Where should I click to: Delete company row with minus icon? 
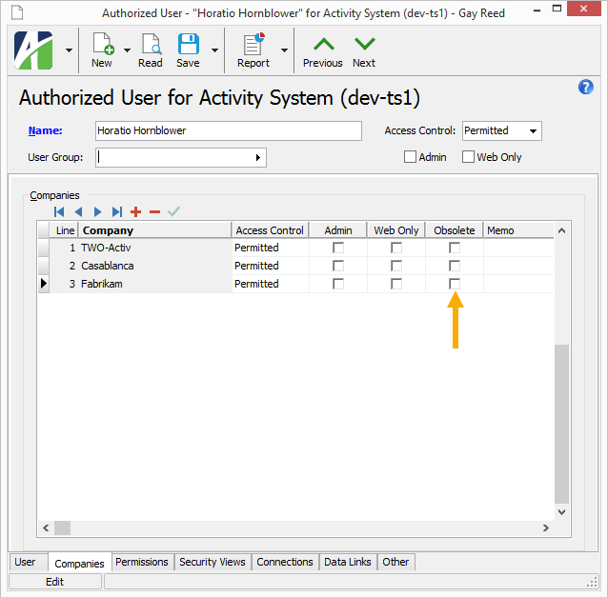(154, 212)
